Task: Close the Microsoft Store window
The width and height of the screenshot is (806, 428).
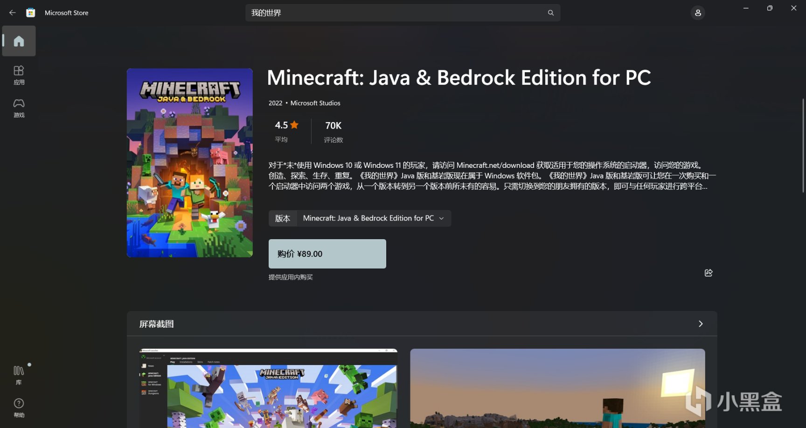Action: pos(794,8)
